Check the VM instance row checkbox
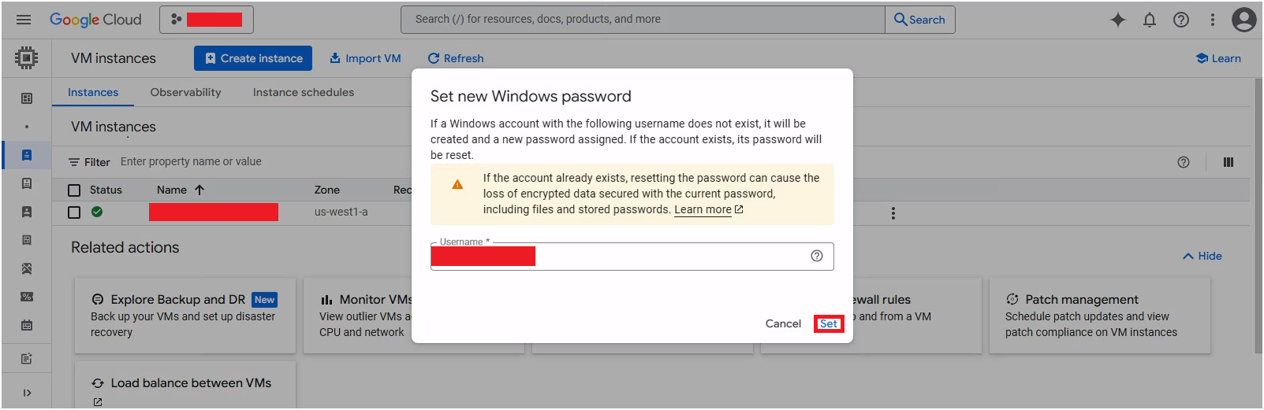Viewport: 1264px width, 410px height. pos(74,212)
